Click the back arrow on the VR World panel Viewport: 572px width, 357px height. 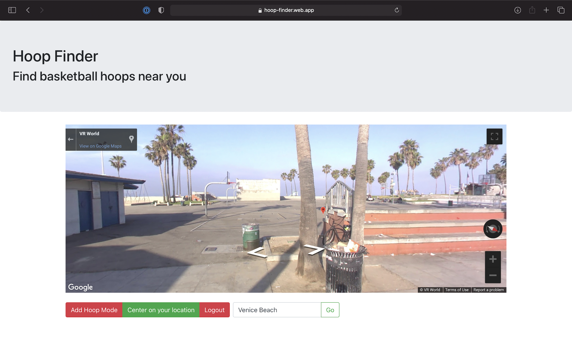pos(70,139)
